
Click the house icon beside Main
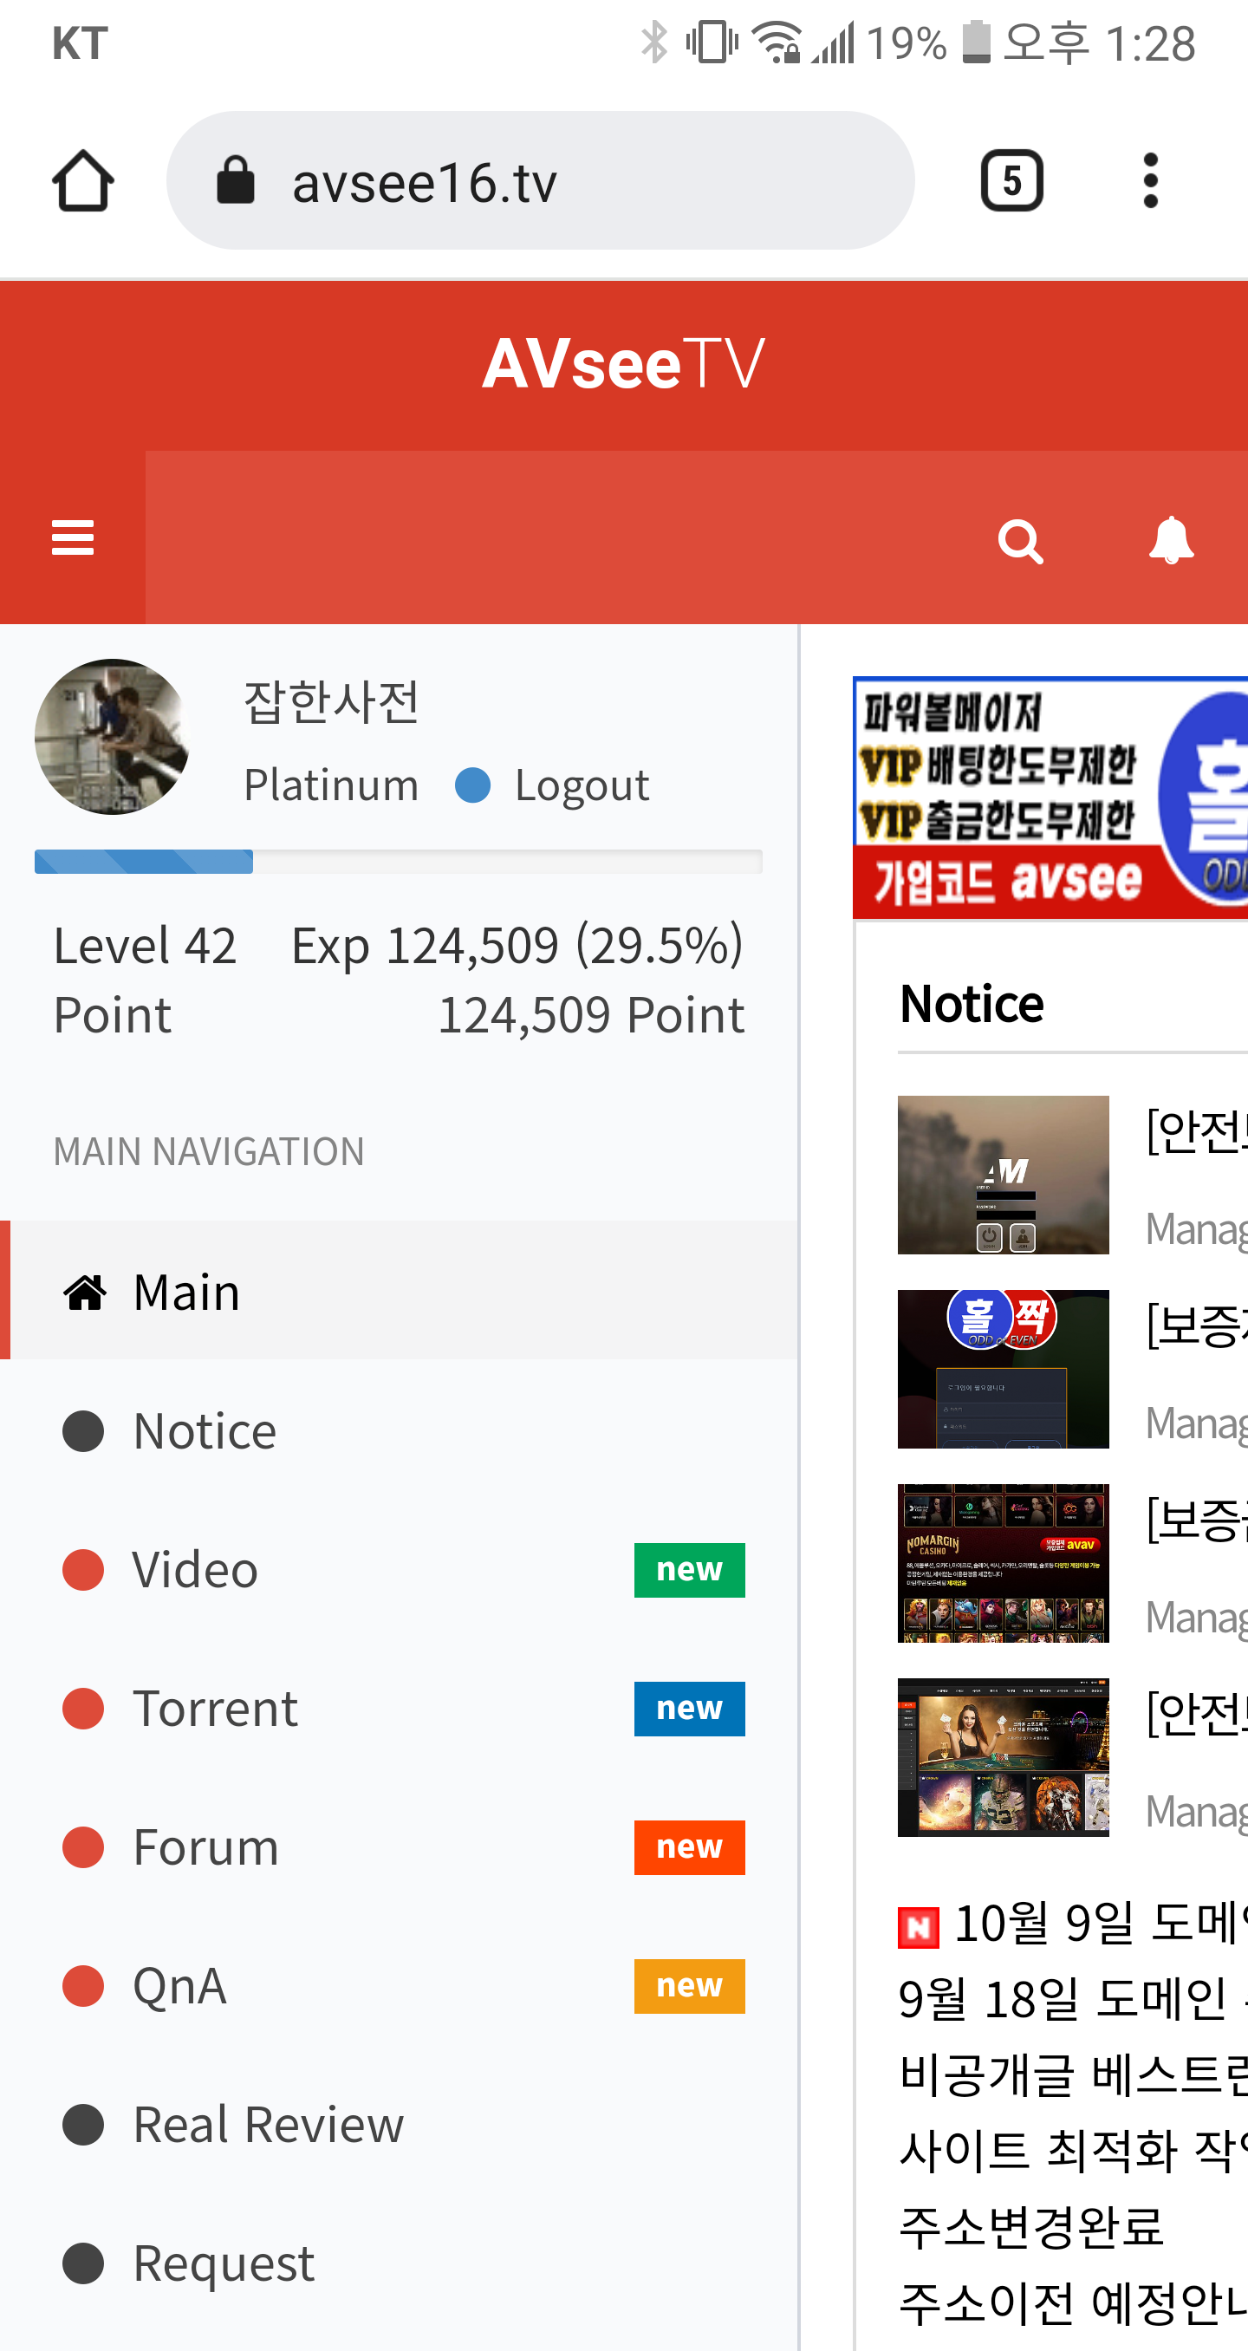point(85,1293)
